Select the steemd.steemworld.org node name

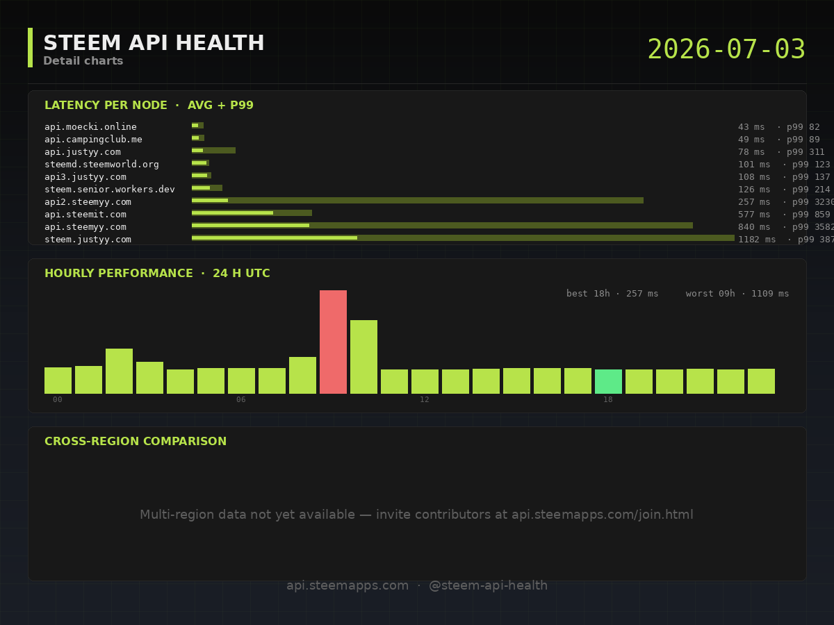[101, 165]
